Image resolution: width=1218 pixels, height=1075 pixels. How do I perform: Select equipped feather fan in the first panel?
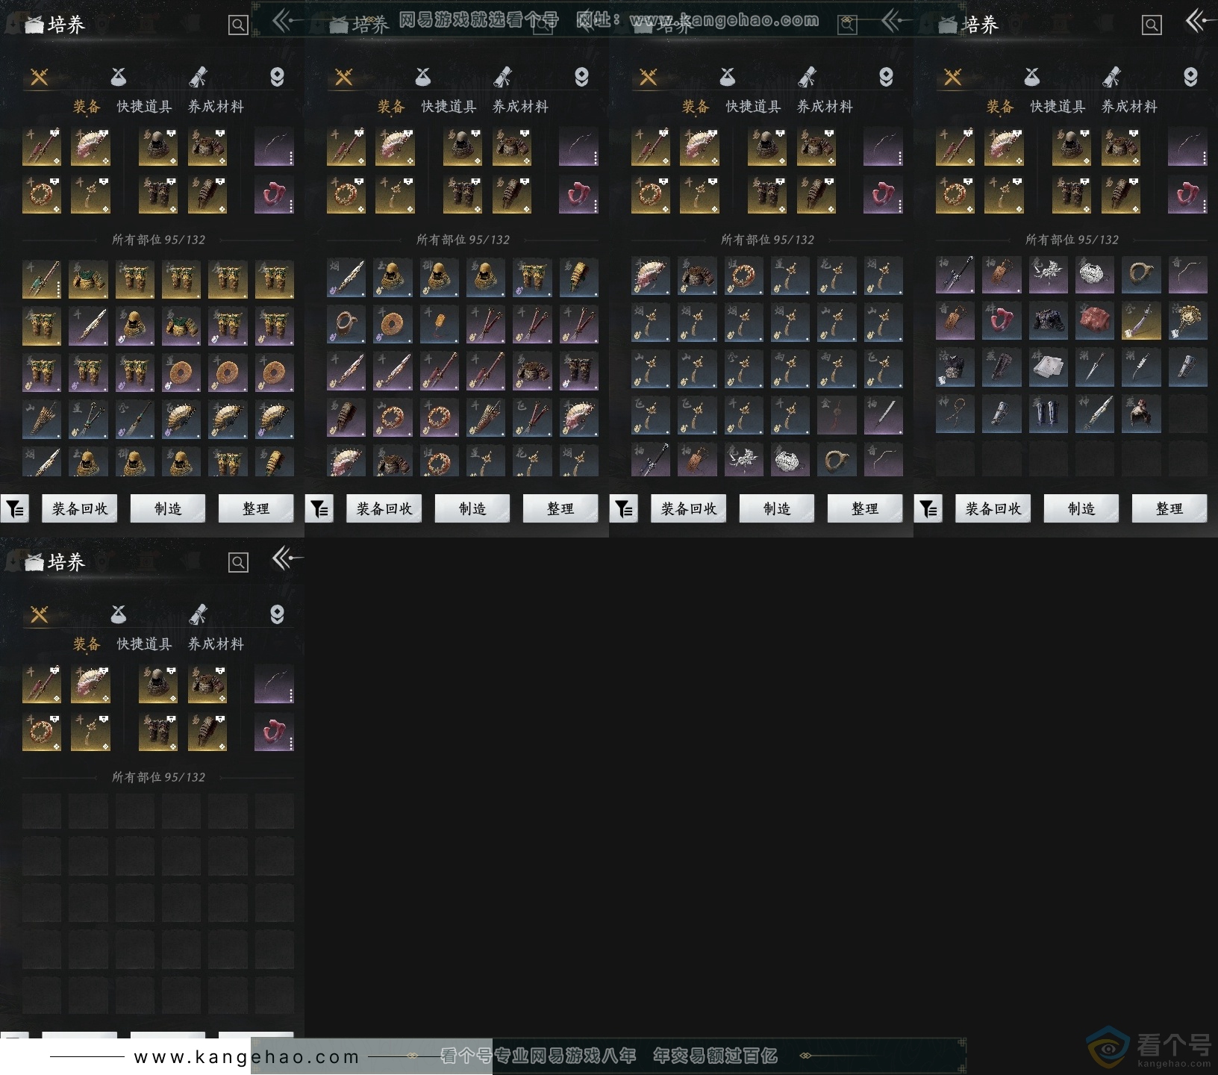(90, 147)
